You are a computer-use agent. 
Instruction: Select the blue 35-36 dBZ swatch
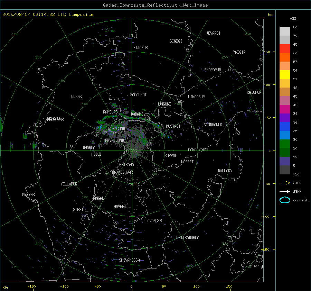285,127
